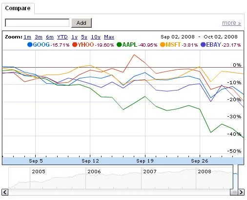Set zoom to 1y
Screen dimensions: 247x200
(74, 37)
